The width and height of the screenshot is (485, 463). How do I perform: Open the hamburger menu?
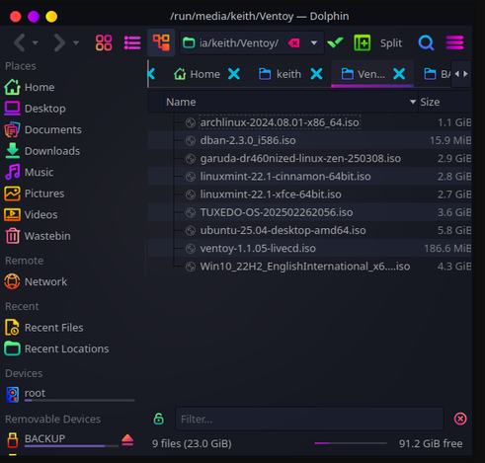454,42
